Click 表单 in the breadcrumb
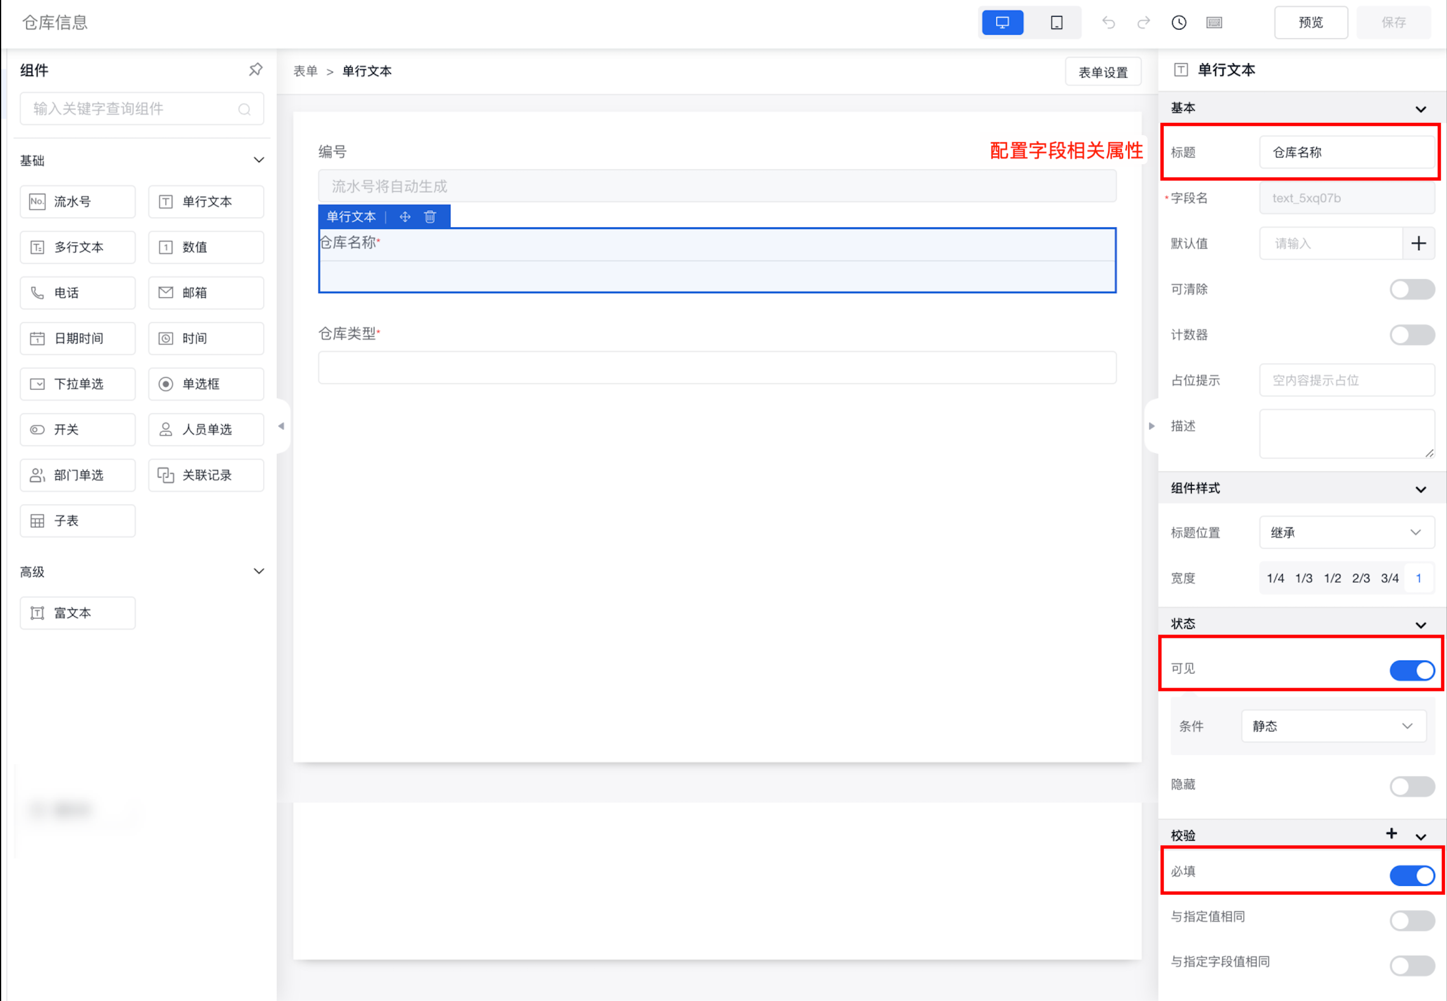1447x1001 pixels. point(306,71)
